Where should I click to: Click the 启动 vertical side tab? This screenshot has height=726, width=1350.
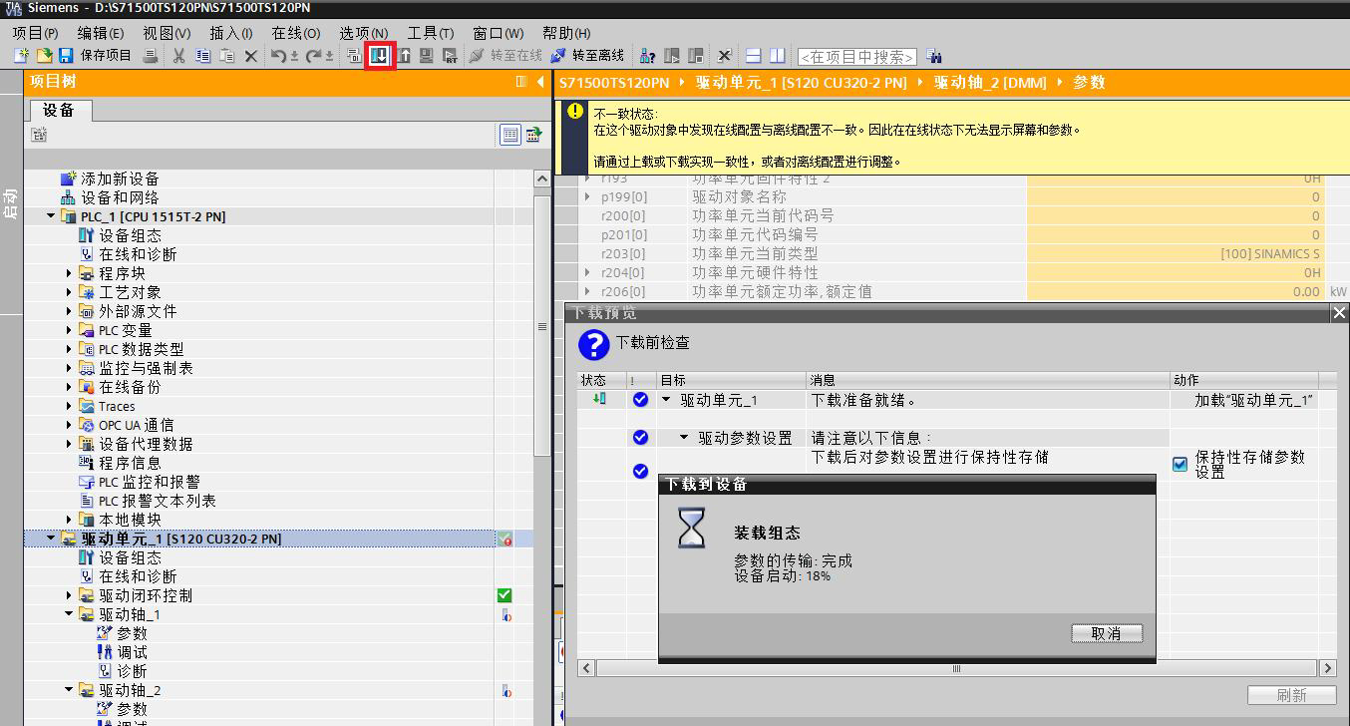point(10,204)
